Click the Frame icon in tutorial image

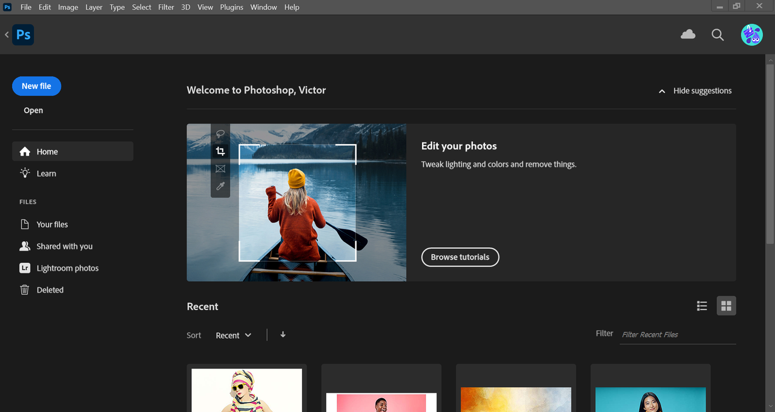point(220,169)
